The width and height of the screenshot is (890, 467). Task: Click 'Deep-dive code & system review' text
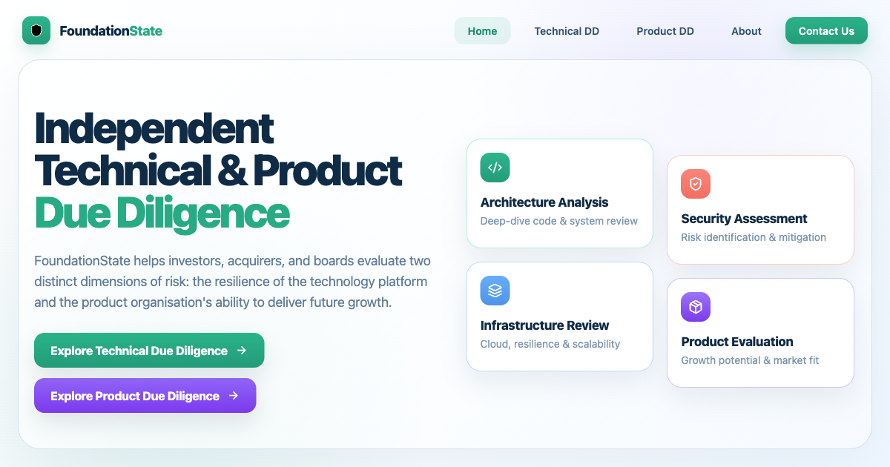tap(559, 221)
